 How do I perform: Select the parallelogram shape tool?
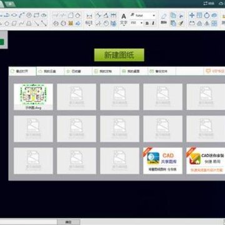click(x=14, y=23)
